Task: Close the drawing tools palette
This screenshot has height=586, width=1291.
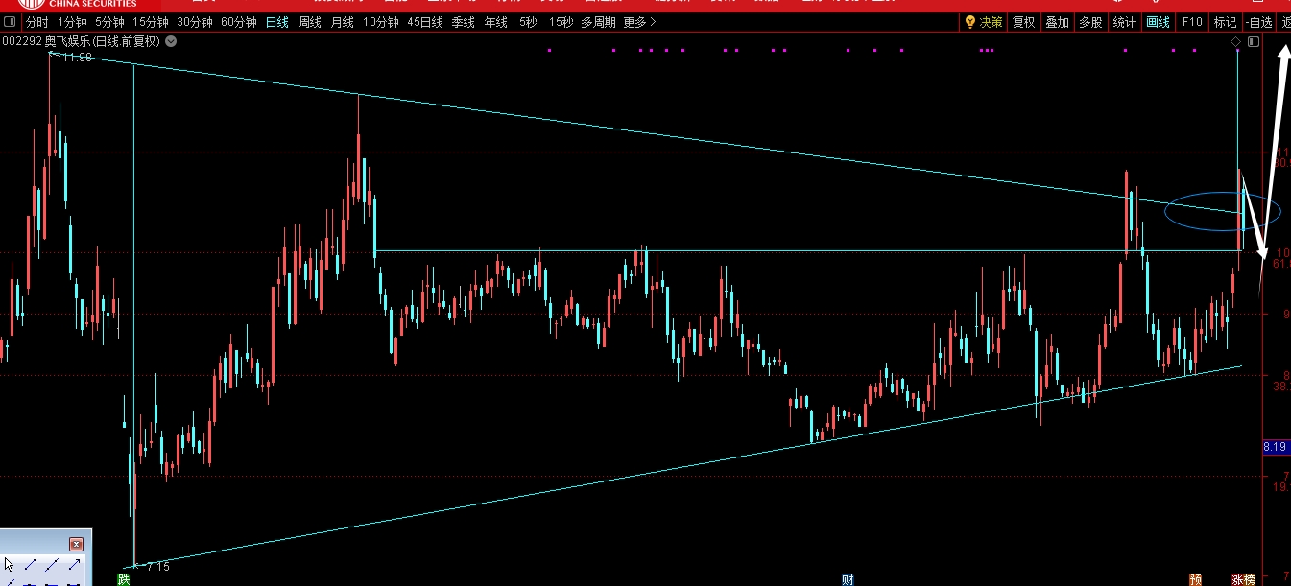Action: tap(77, 544)
